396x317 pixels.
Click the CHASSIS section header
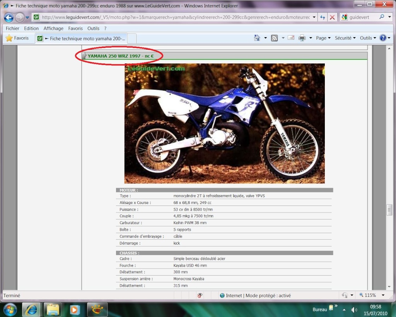pyautogui.click(x=224, y=253)
